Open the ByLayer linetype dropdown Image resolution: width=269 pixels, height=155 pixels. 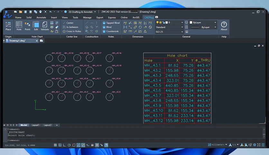203,27
